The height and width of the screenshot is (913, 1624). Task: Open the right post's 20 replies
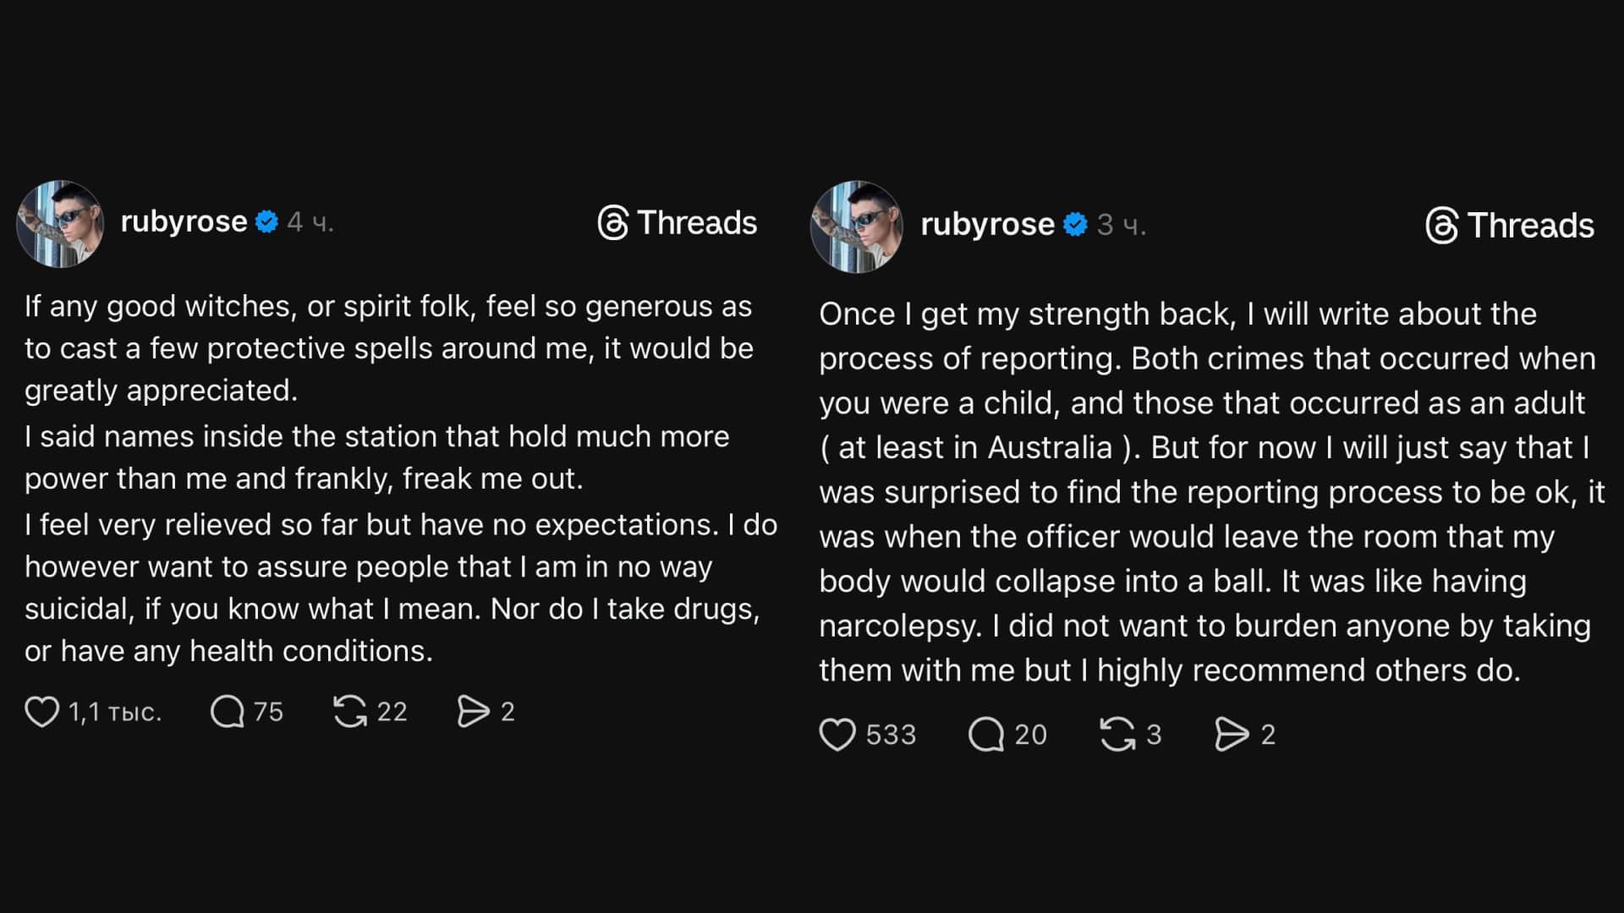click(x=986, y=735)
